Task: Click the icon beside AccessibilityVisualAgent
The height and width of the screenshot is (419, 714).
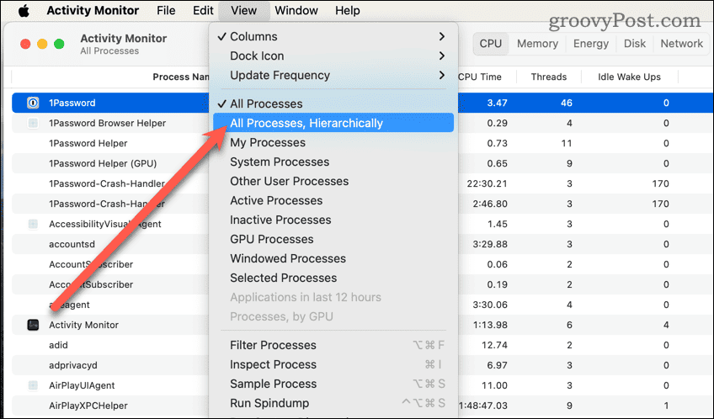Action: pyautogui.click(x=33, y=224)
